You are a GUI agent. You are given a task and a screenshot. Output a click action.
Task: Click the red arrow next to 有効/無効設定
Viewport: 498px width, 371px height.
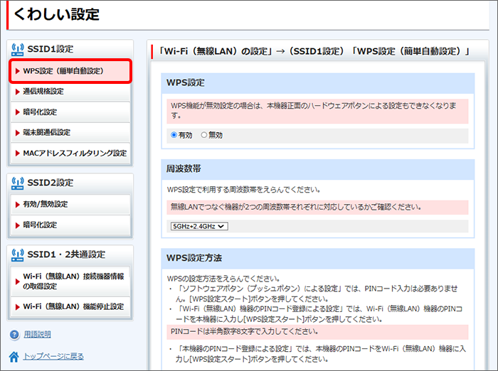[x=18, y=205]
